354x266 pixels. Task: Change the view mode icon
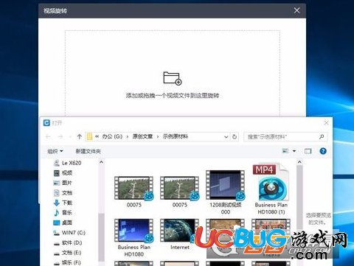click(285, 151)
